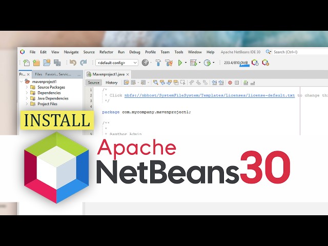
Task: Open the Tools menu
Action: [179, 52]
